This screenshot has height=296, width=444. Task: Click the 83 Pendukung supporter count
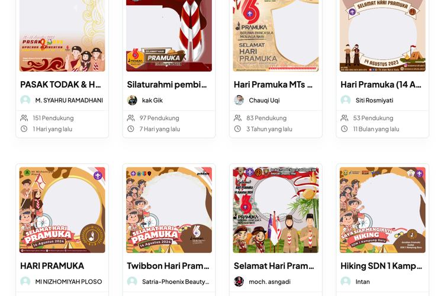[x=266, y=118]
